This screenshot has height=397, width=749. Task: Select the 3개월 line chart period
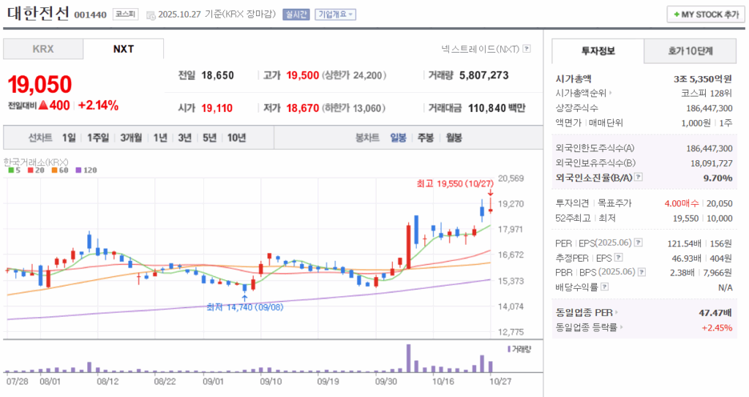point(131,137)
